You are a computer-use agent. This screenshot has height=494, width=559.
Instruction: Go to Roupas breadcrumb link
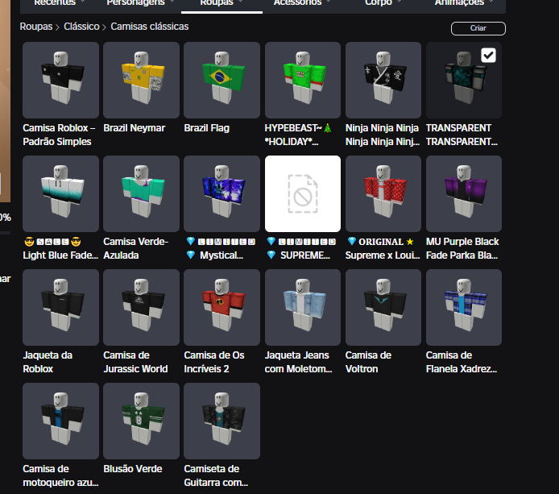tap(36, 27)
